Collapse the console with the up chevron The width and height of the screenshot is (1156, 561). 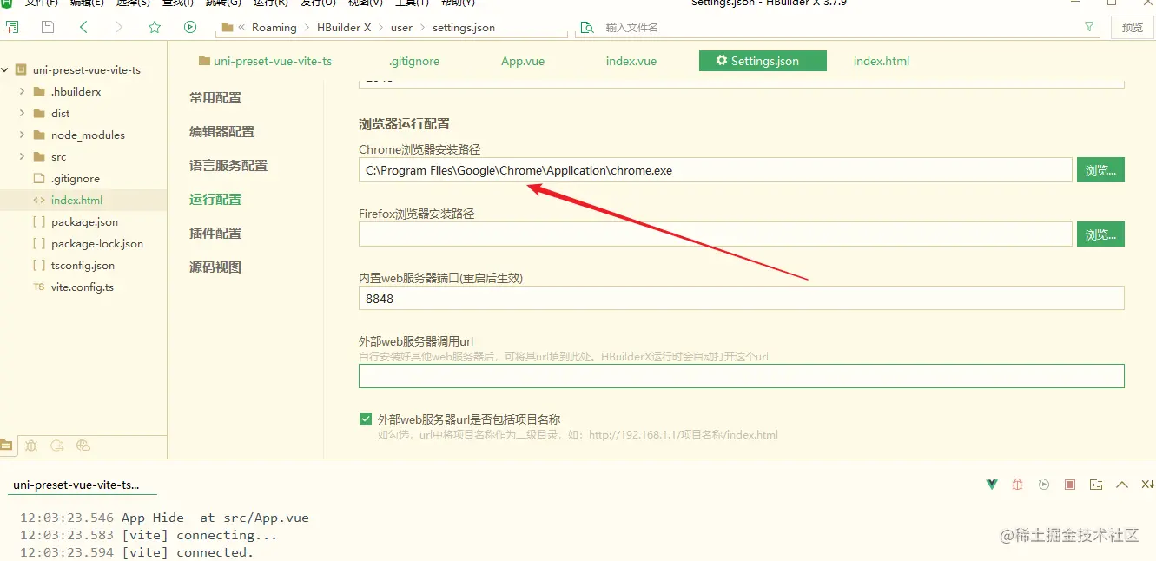pyautogui.click(x=1122, y=485)
